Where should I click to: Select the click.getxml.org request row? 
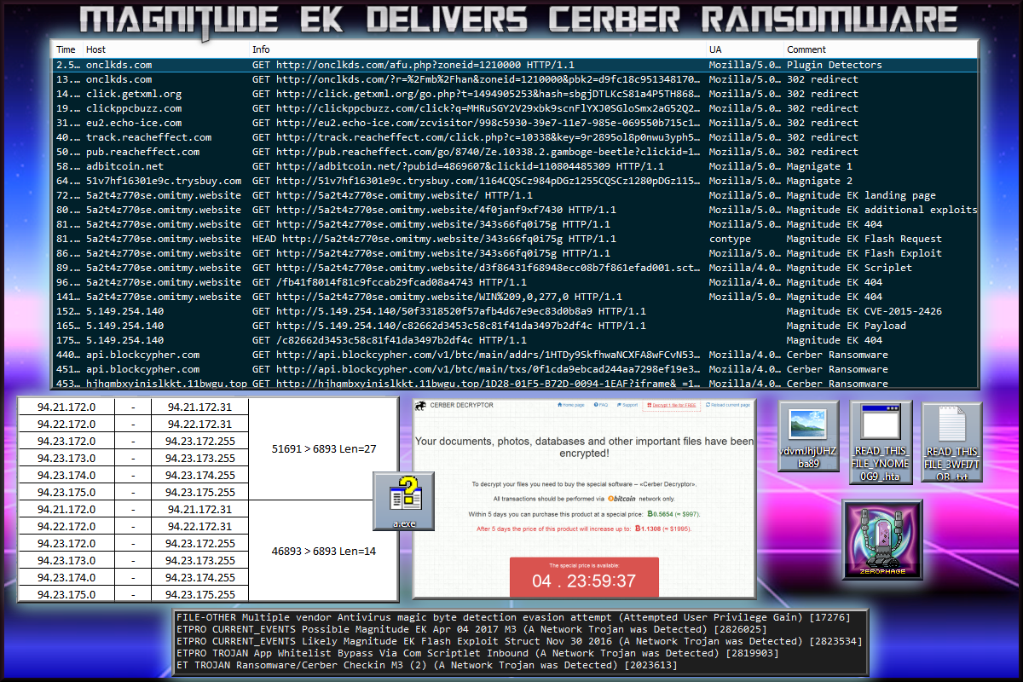[x=516, y=94]
